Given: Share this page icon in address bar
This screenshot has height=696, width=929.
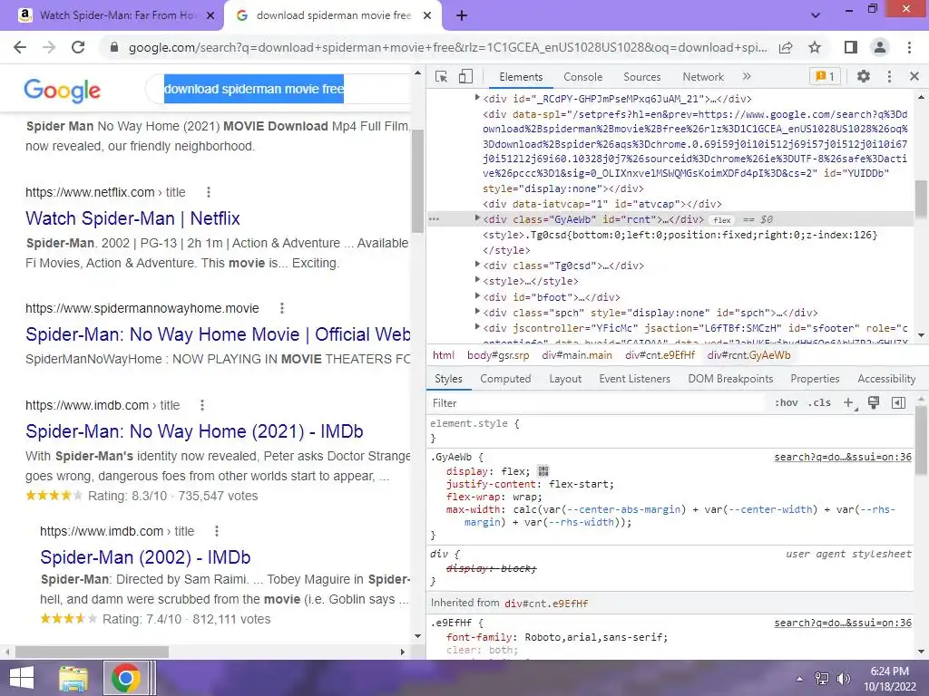Looking at the screenshot, I should tap(786, 47).
